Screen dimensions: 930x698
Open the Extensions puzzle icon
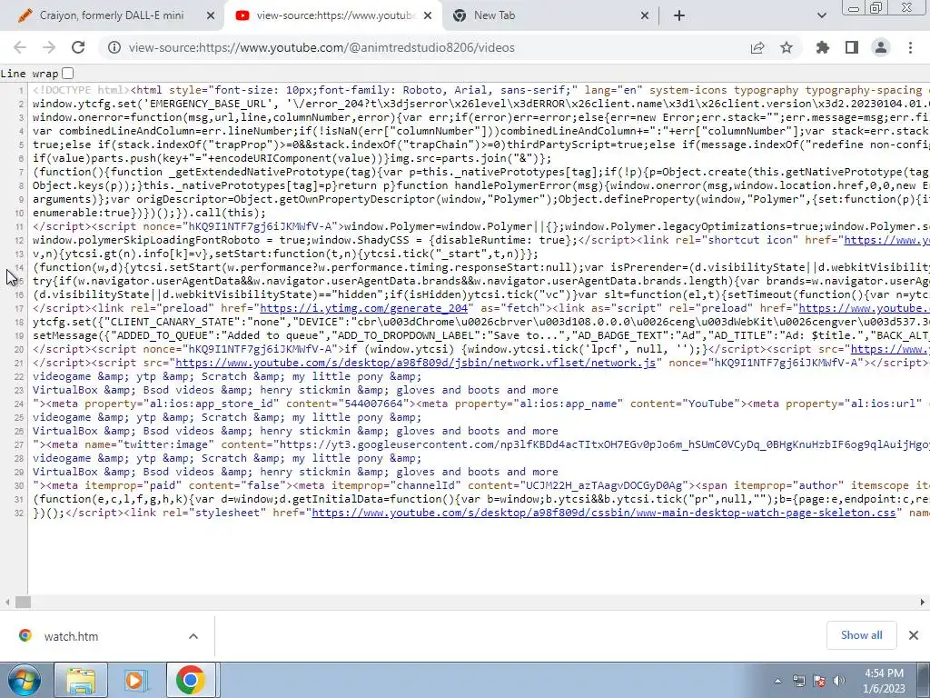(x=823, y=47)
